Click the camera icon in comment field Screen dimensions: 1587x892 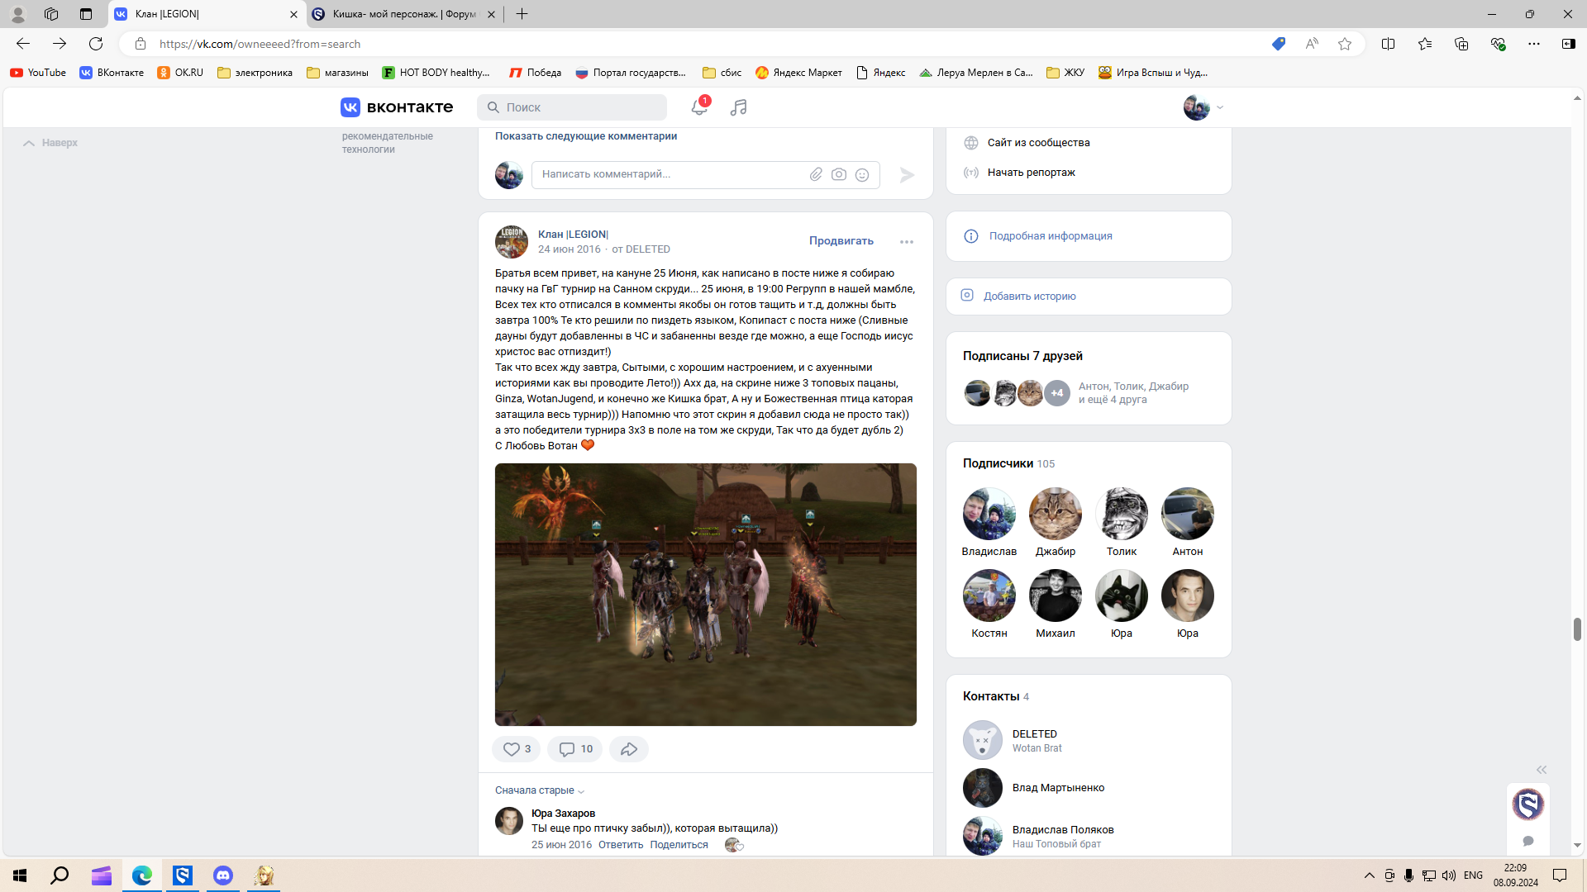(839, 174)
